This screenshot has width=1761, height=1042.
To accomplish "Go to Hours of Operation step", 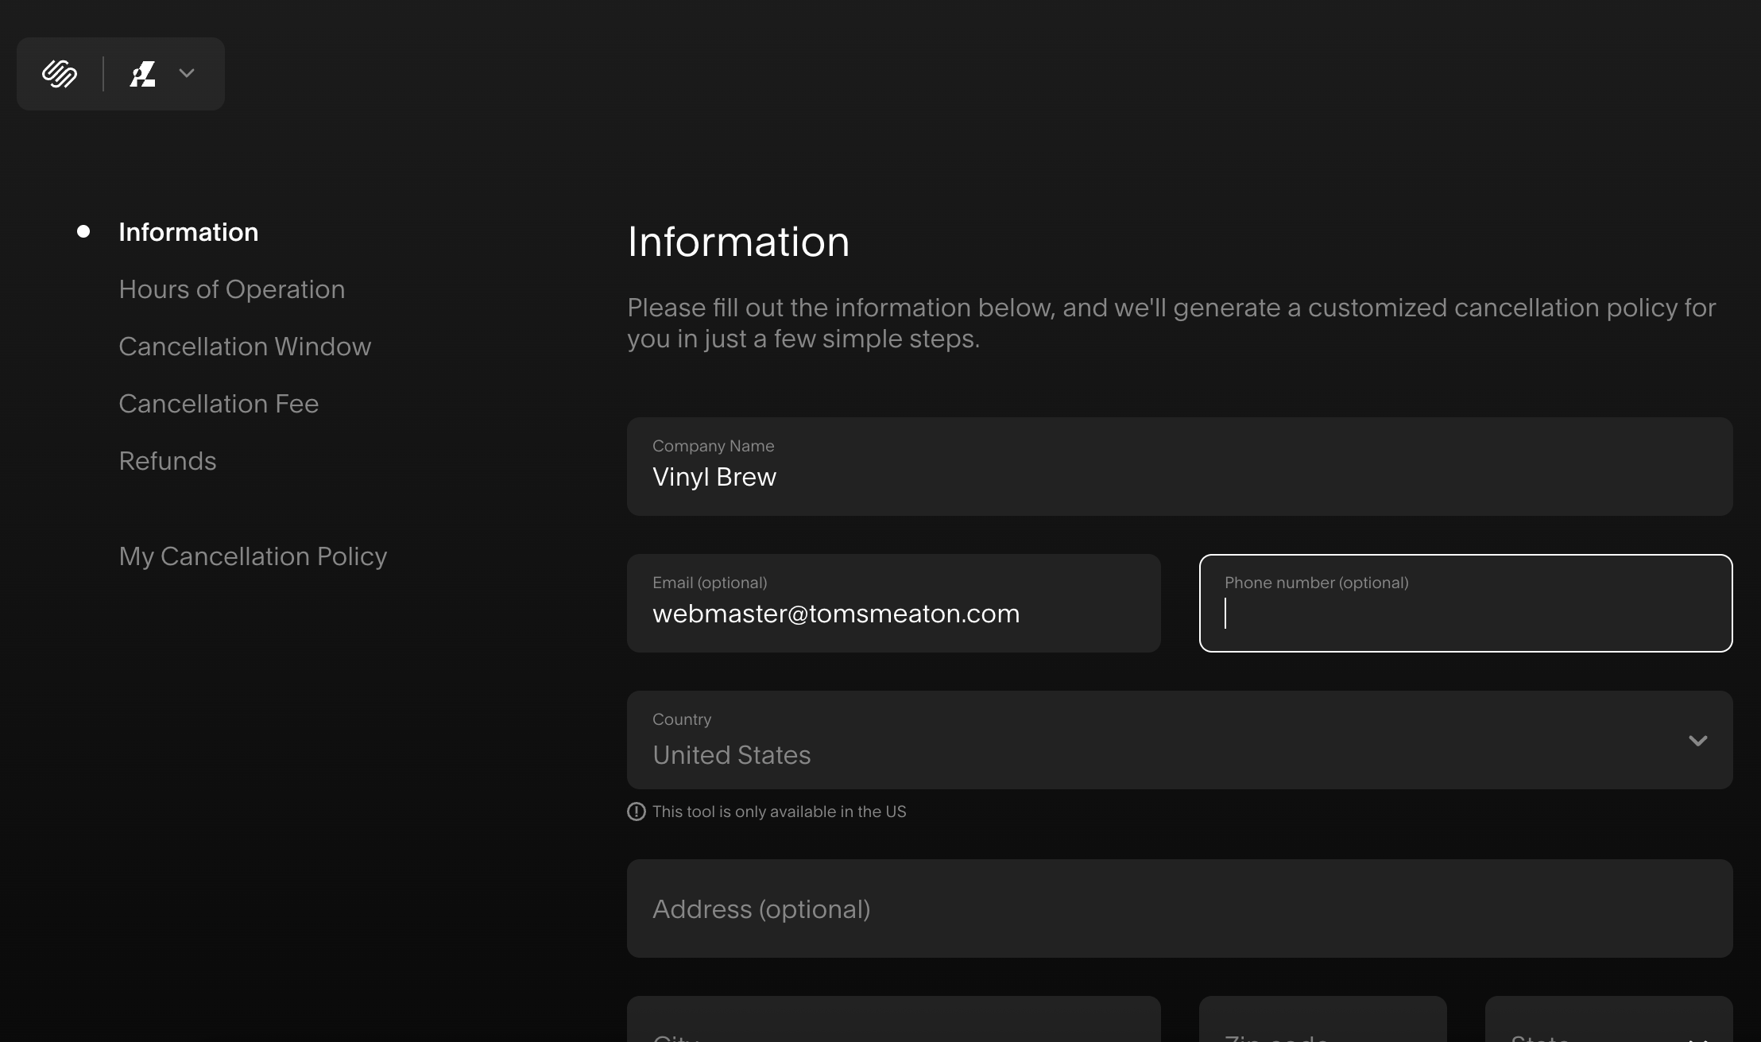I will click(232, 289).
